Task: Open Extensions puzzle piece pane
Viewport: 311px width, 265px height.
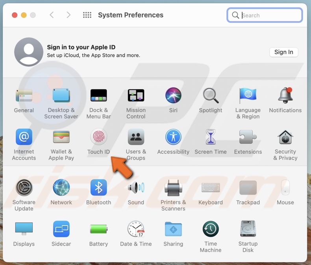Action: [248, 137]
